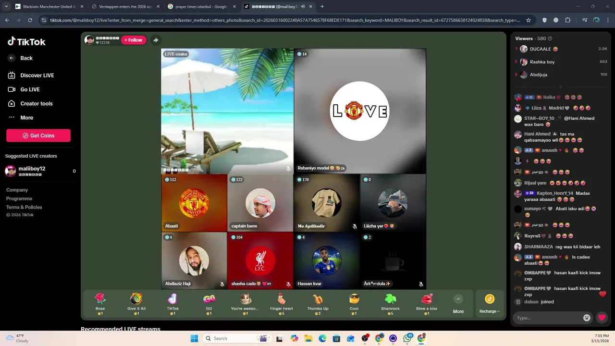Open the tab search dropdown
615x346 pixels.
6,7
